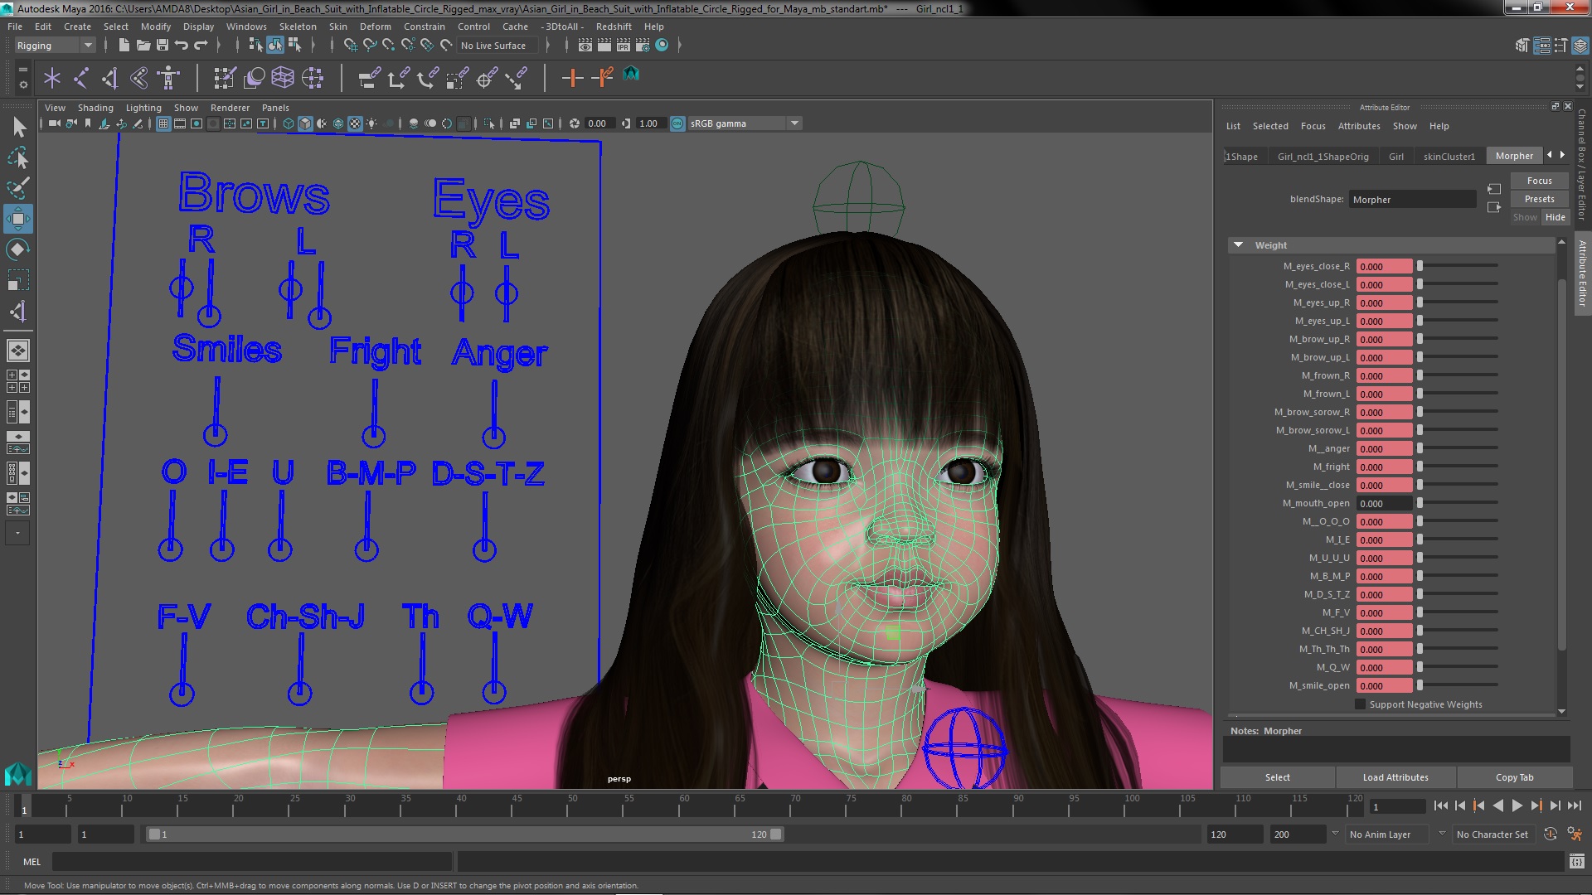Click the Cluster deformer shelf icon

click(313, 78)
